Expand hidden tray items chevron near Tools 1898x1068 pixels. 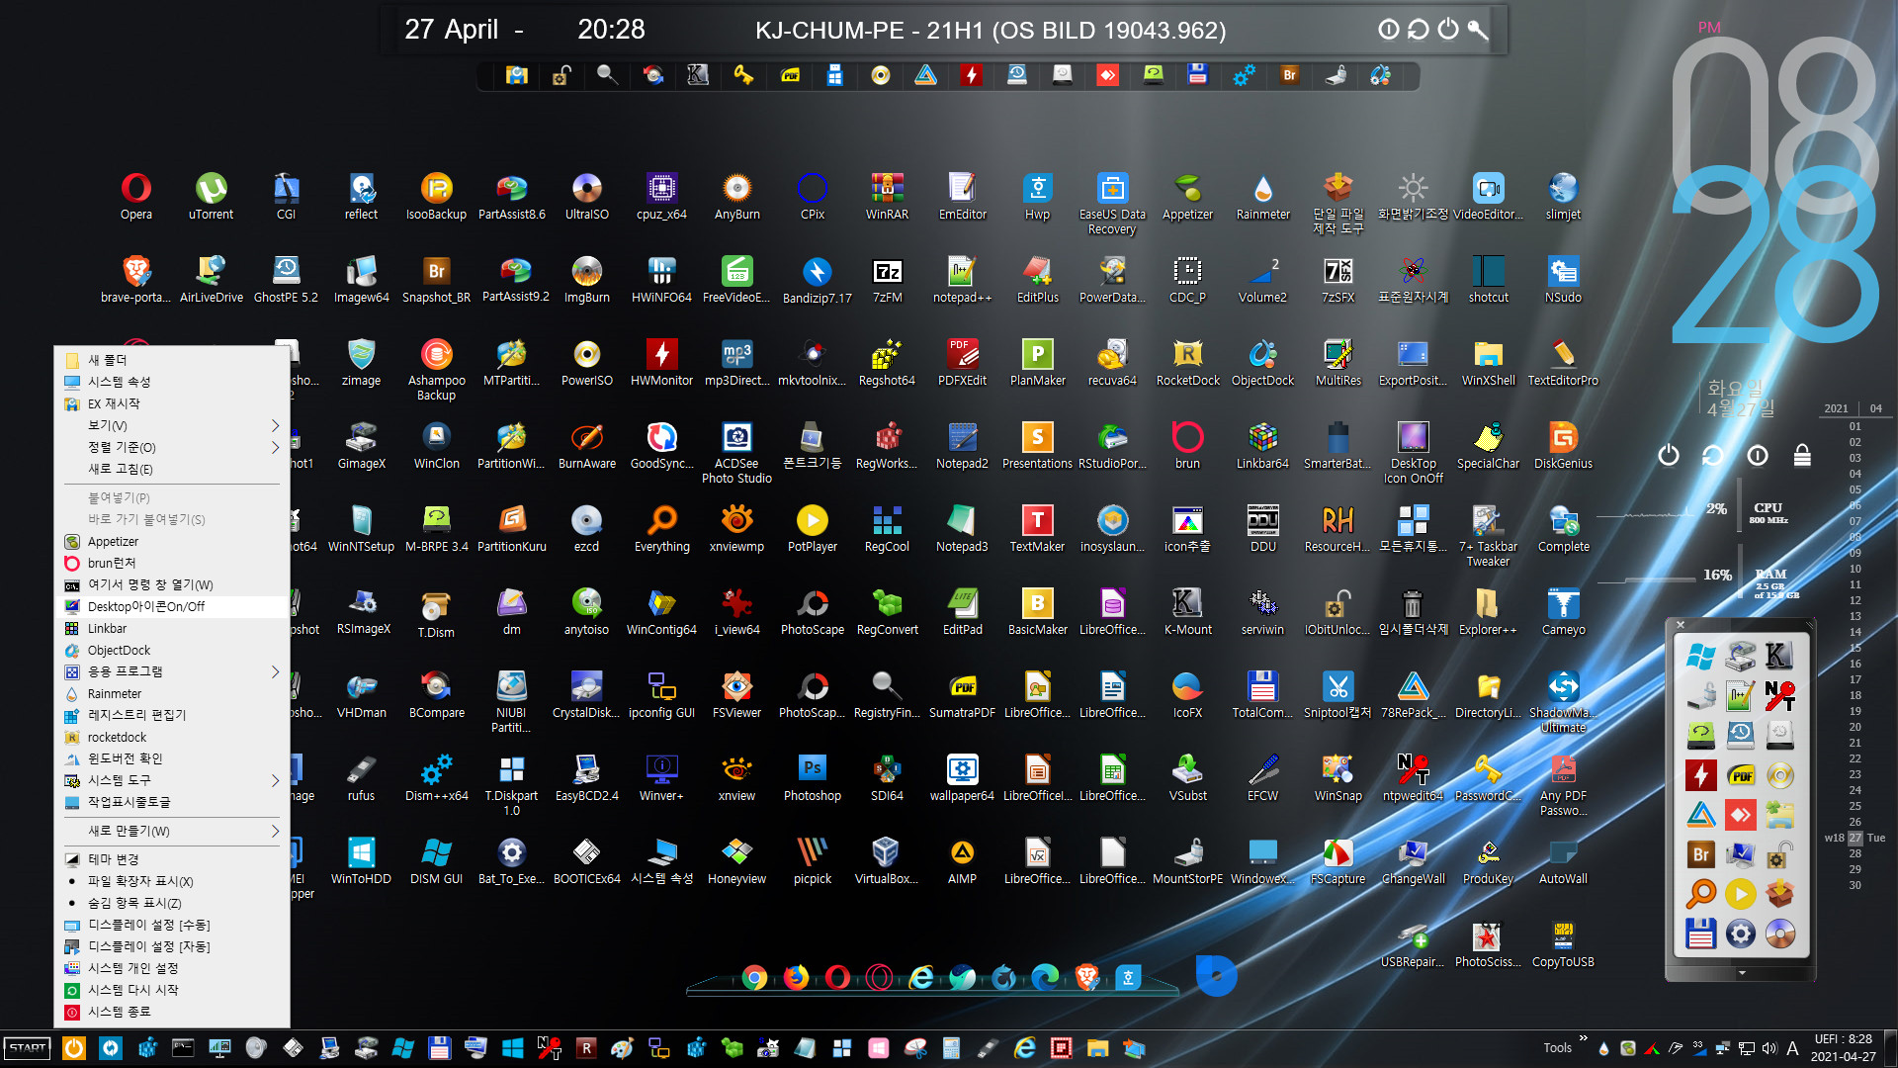pos(1583,1038)
